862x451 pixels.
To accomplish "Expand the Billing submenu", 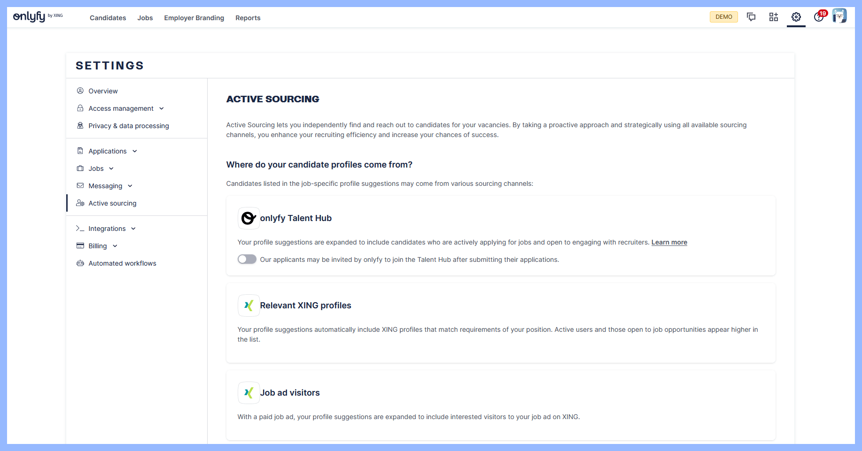I will [98, 246].
